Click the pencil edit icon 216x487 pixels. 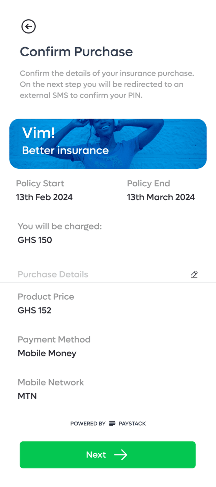coord(194,274)
